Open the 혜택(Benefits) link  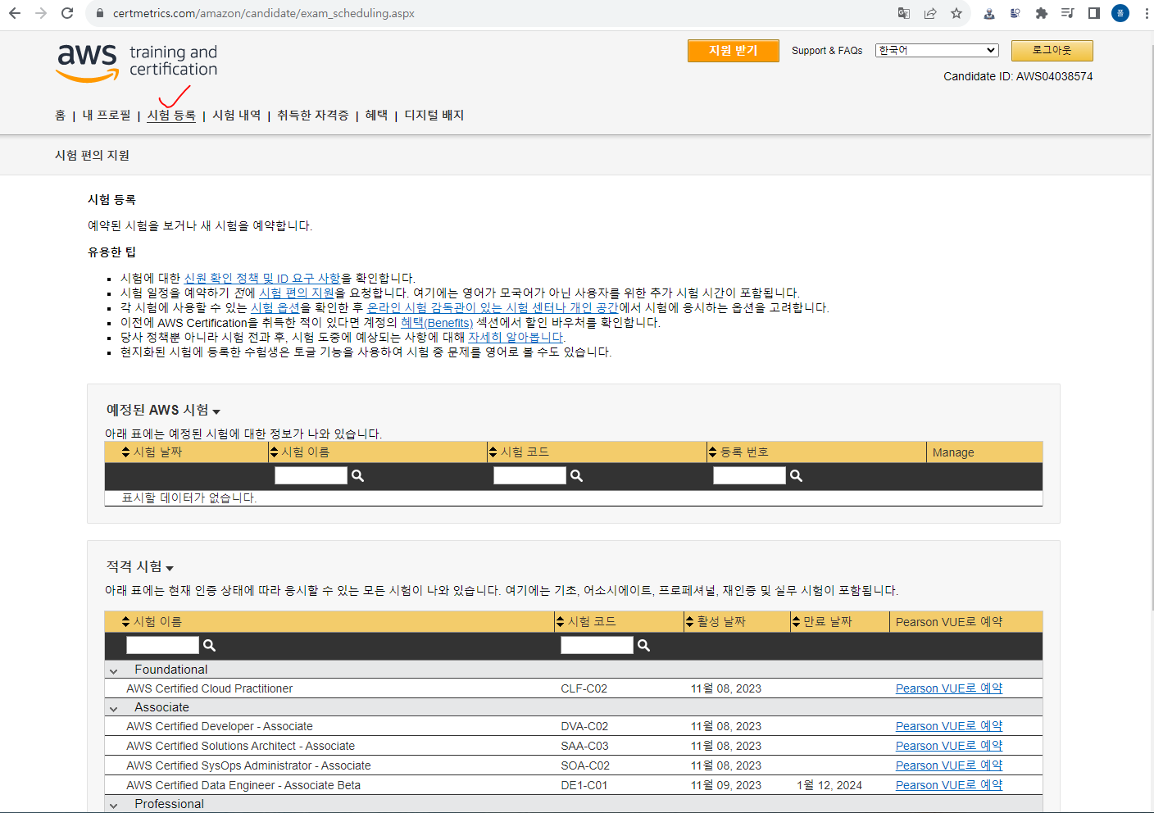click(x=437, y=323)
